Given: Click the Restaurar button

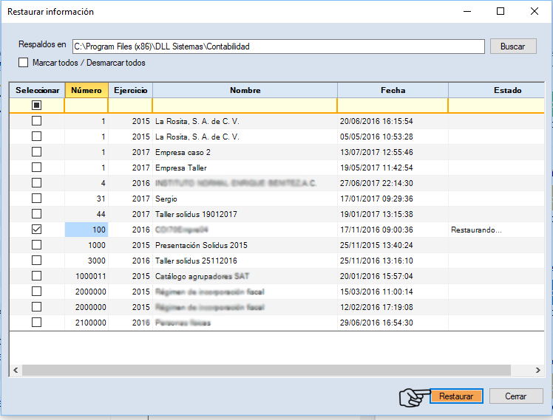Looking at the screenshot, I should (455, 396).
